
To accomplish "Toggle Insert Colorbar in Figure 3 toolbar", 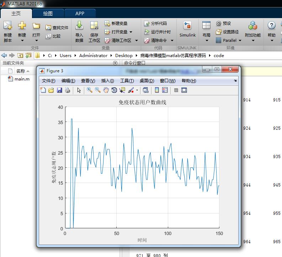I will pos(157,90).
